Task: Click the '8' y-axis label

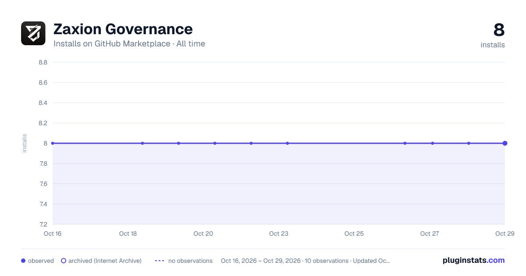Action: pyautogui.click(x=45, y=143)
